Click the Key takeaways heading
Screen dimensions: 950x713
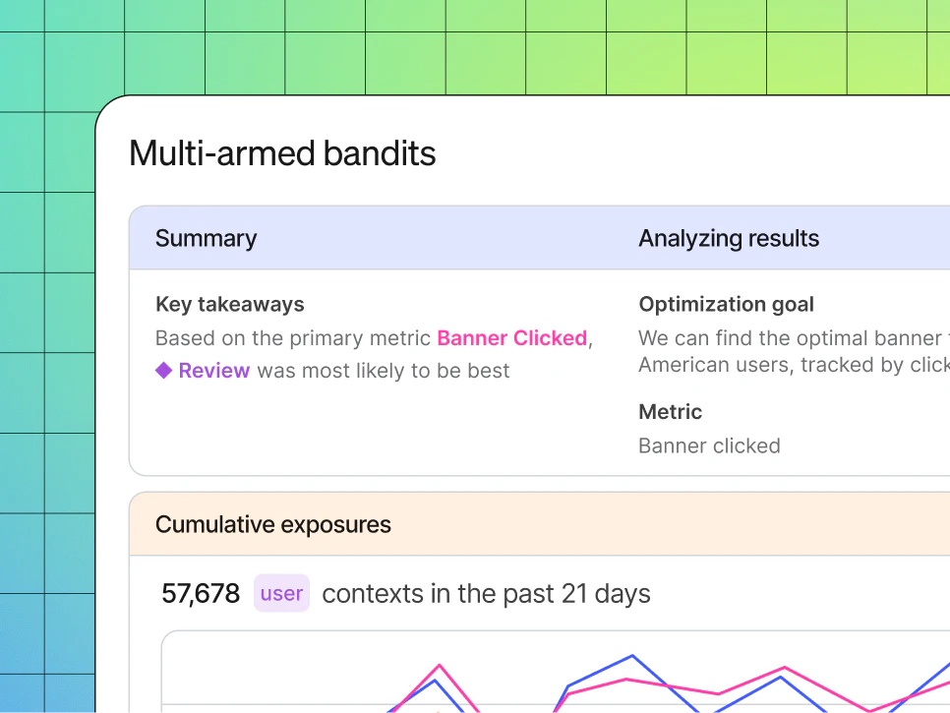click(x=229, y=304)
